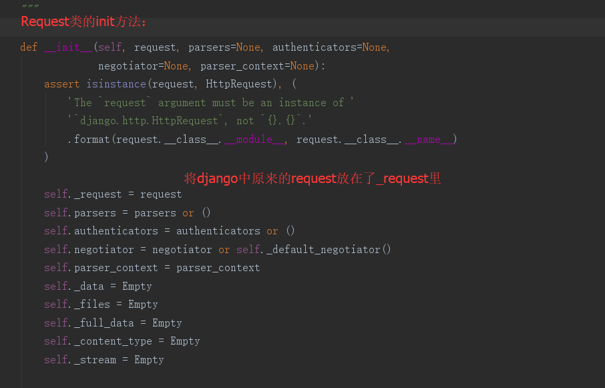Click the "authenticators=None" parameter in the signature
The image size is (605, 388).
point(329,47)
